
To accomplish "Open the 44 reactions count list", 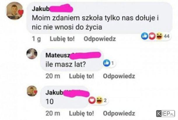I will coord(167,36).
